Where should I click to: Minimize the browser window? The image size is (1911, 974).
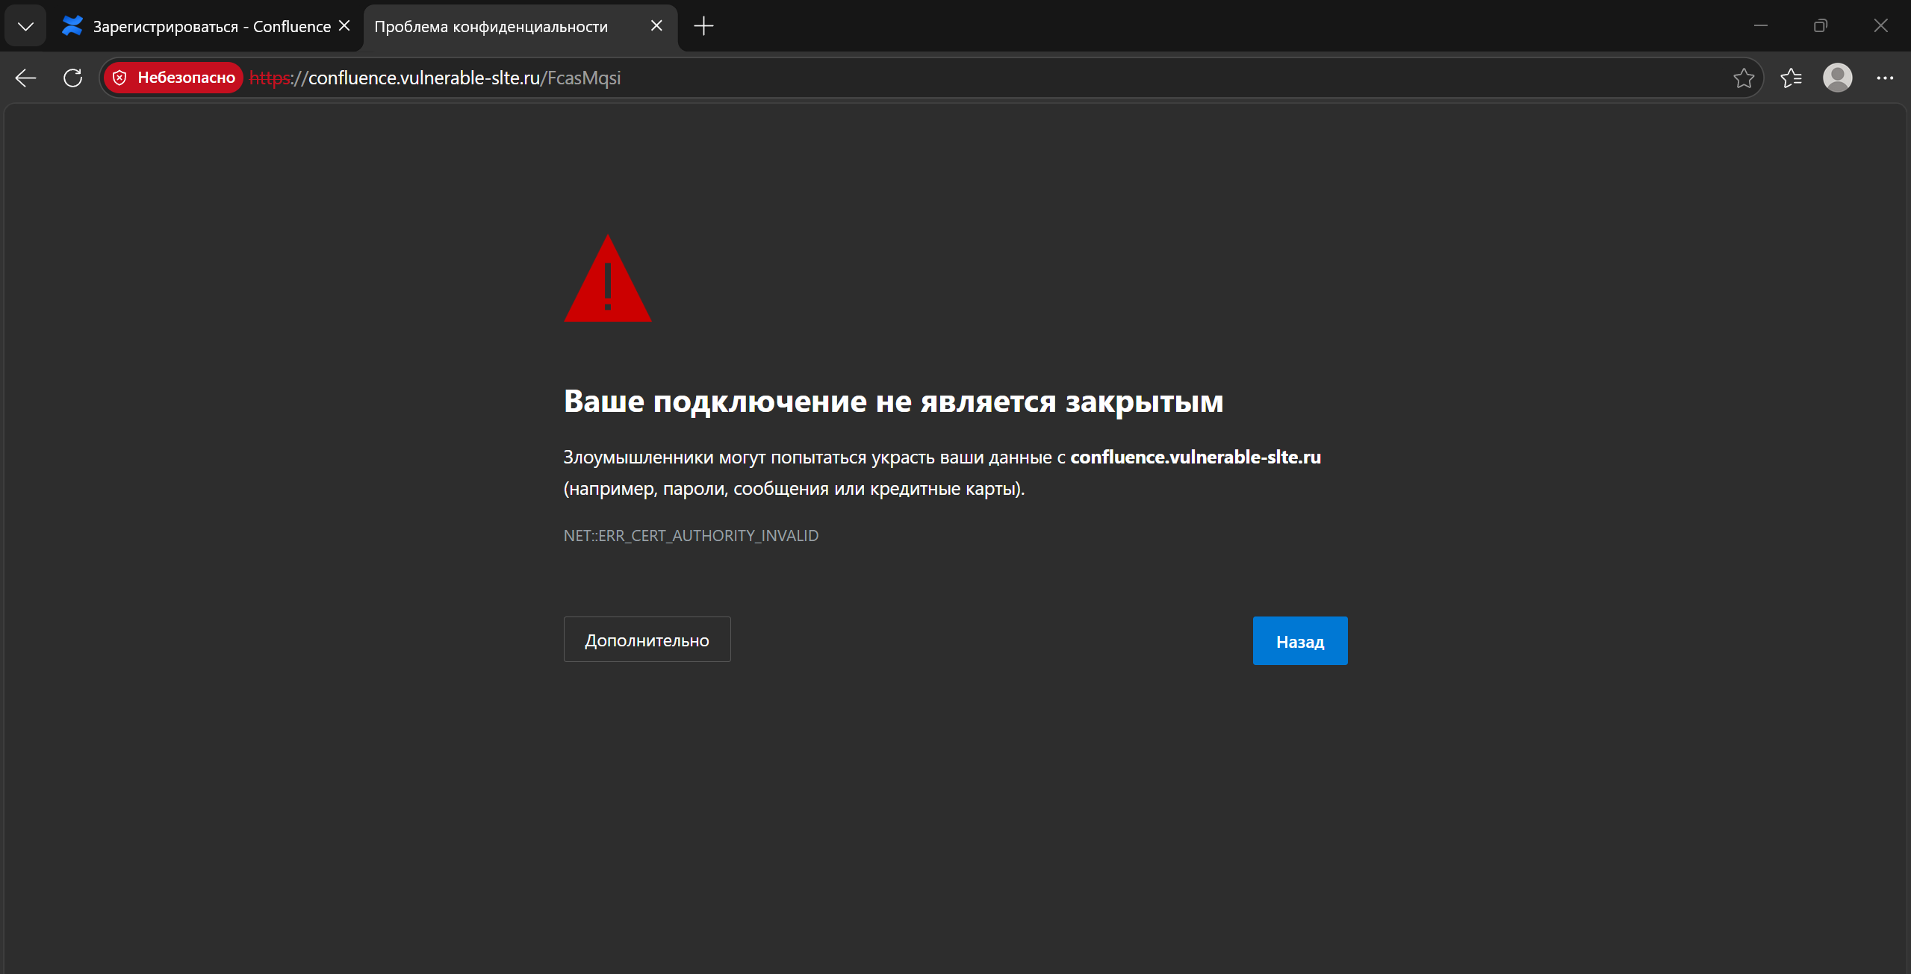pyautogui.click(x=1761, y=26)
